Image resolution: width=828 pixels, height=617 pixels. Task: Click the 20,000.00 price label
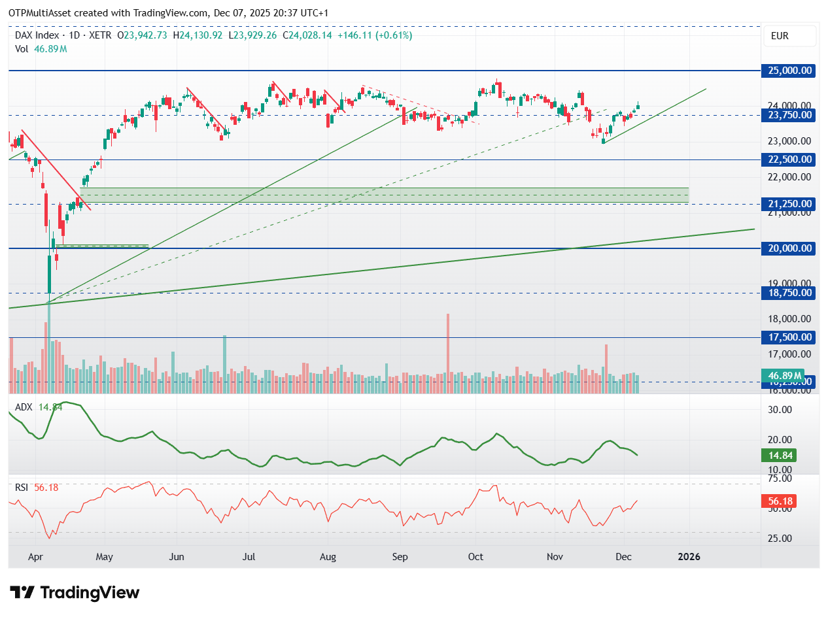coord(788,248)
